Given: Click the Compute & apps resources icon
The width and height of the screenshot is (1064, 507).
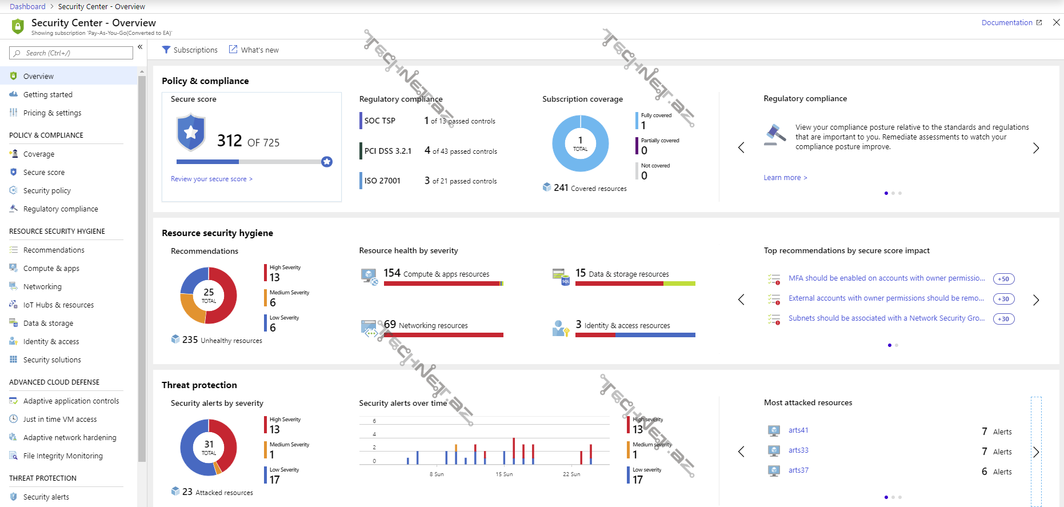Looking at the screenshot, I should [x=369, y=277].
